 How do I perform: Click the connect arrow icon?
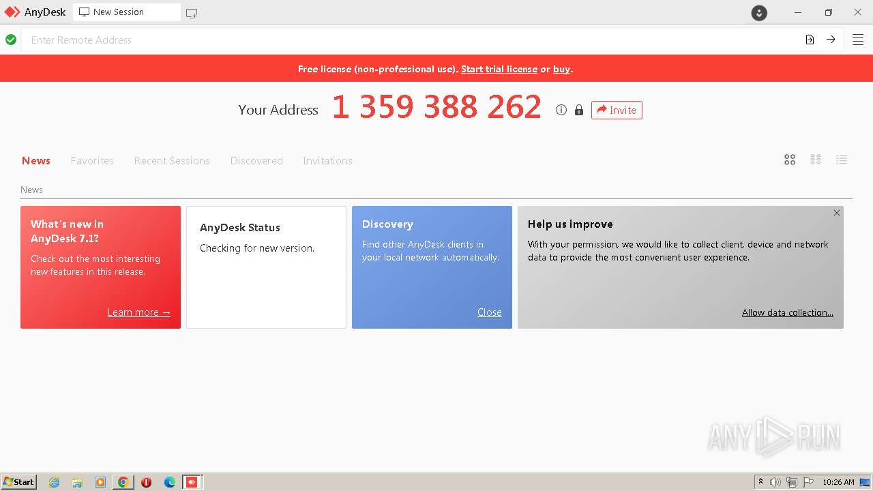831,40
